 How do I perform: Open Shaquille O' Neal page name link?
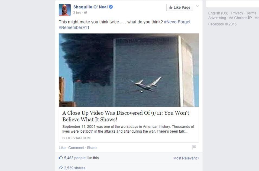pos(90,7)
